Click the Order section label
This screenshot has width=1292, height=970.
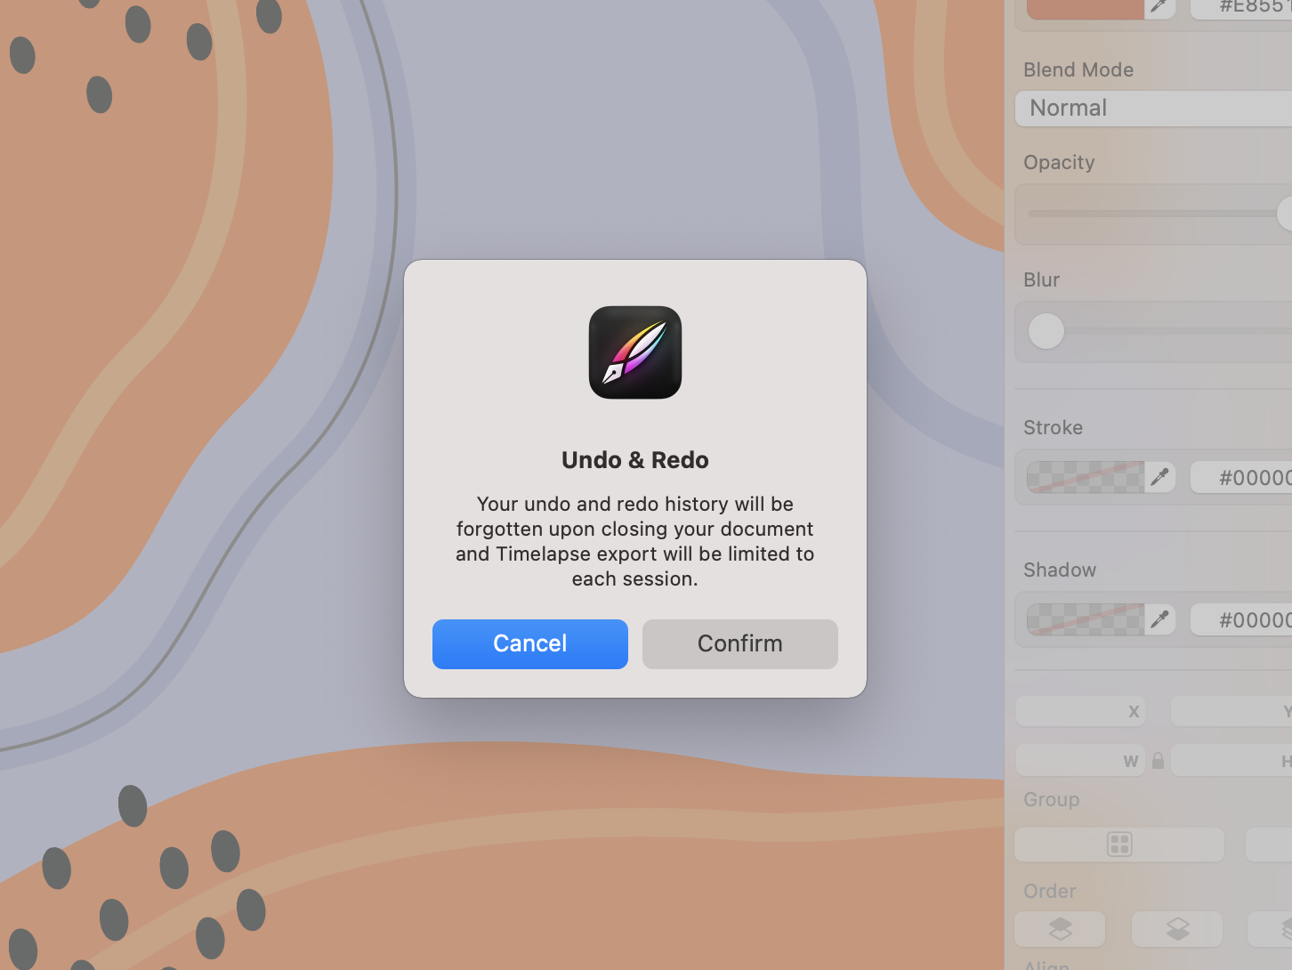click(x=1049, y=891)
